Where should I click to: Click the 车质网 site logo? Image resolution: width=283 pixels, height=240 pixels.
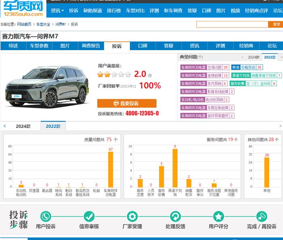[x=23, y=8]
